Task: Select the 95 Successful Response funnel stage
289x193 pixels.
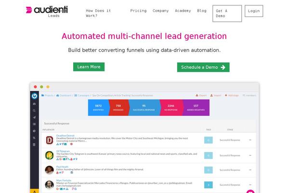Action: 144,108
